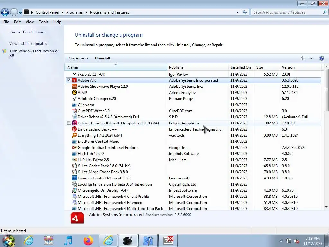
Task: Click the Uninstall button
Action: pyautogui.click(x=102, y=58)
